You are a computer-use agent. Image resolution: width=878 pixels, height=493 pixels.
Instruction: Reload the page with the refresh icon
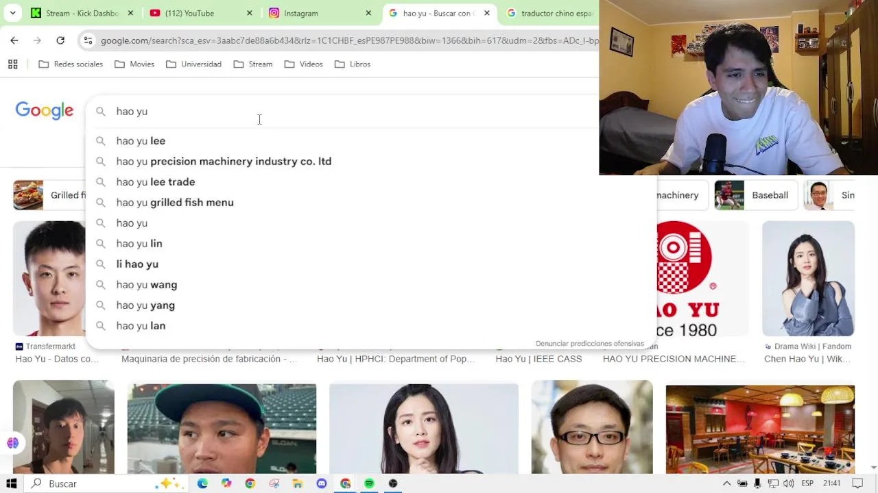tap(60, 40)
